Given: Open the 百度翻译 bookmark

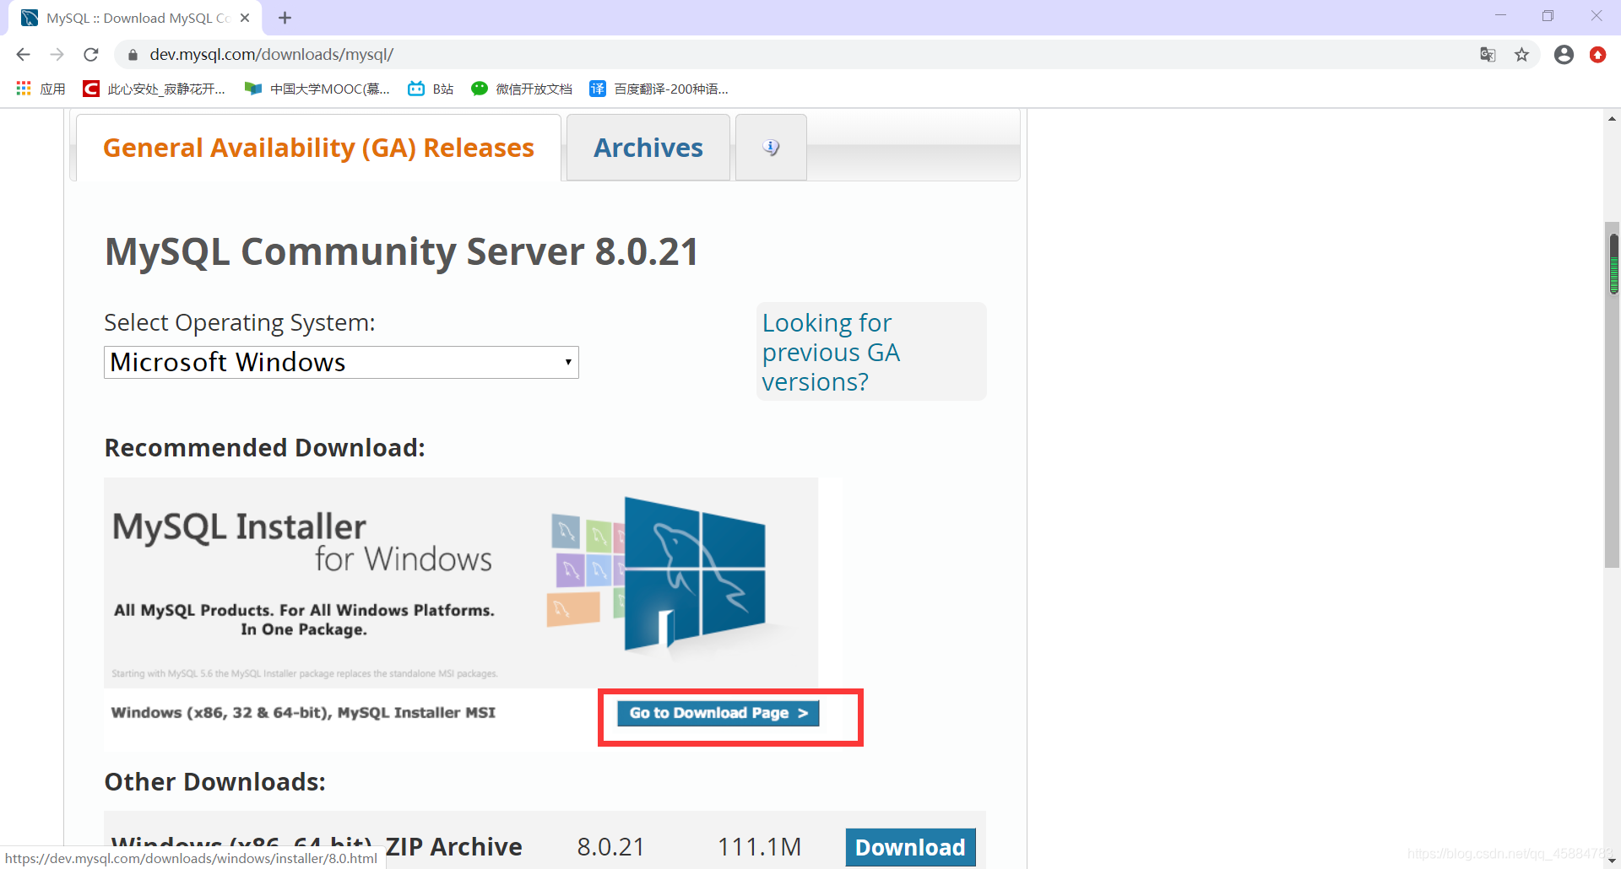Looking at the screenshot, I should pos(659,89).
